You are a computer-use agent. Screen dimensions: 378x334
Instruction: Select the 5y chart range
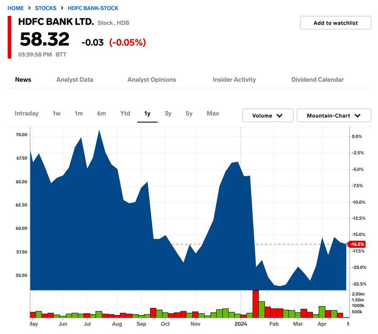point(189,114)
